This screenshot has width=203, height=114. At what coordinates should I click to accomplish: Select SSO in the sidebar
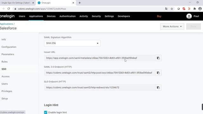(x=4, y=69)
